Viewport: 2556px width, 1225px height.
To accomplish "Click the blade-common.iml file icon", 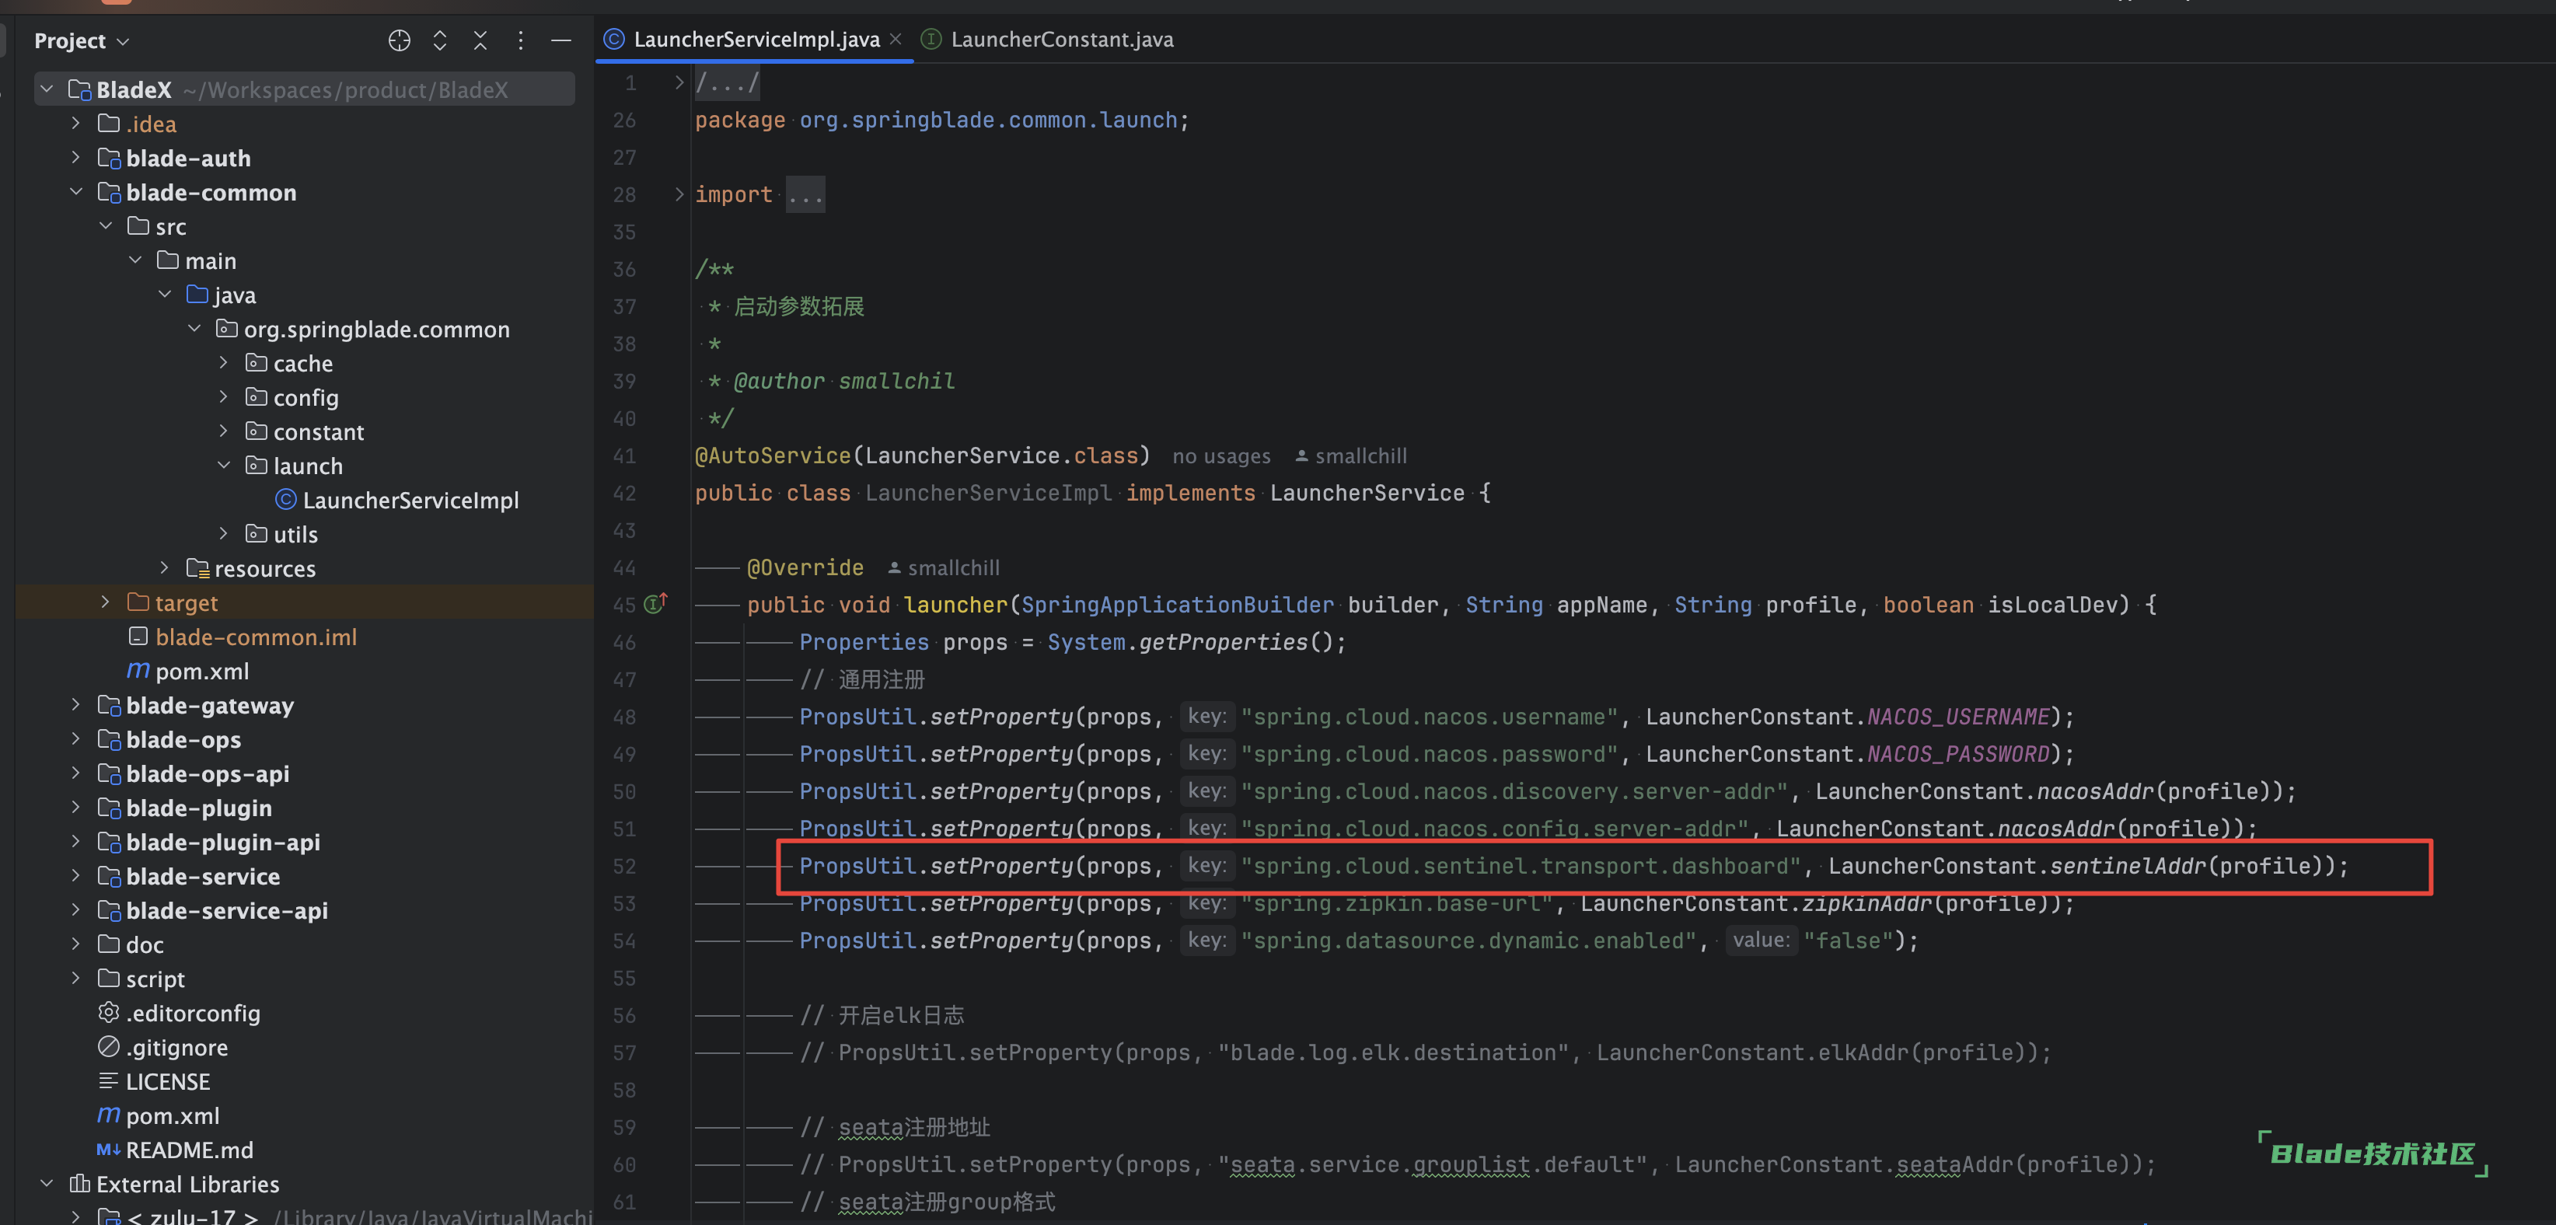I will click(139, 636).
